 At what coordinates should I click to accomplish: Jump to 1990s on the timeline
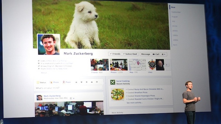click(x=175, y=35)
